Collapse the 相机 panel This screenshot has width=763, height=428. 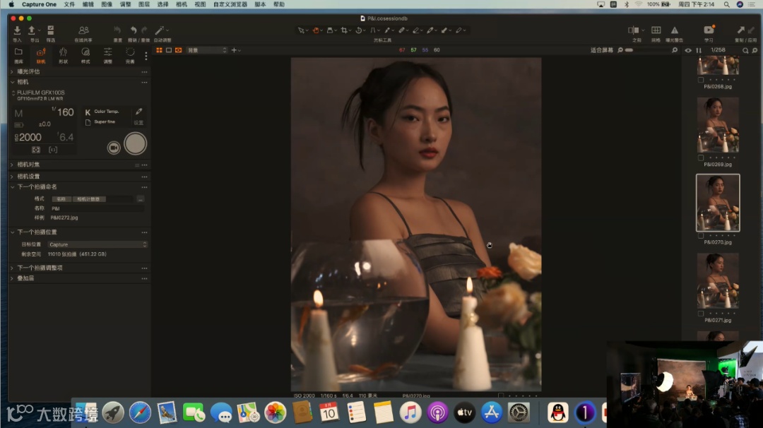click(12, 82)
